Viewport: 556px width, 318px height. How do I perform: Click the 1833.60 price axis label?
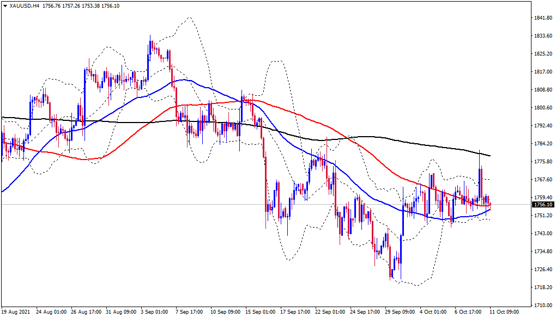coord(543,36)
